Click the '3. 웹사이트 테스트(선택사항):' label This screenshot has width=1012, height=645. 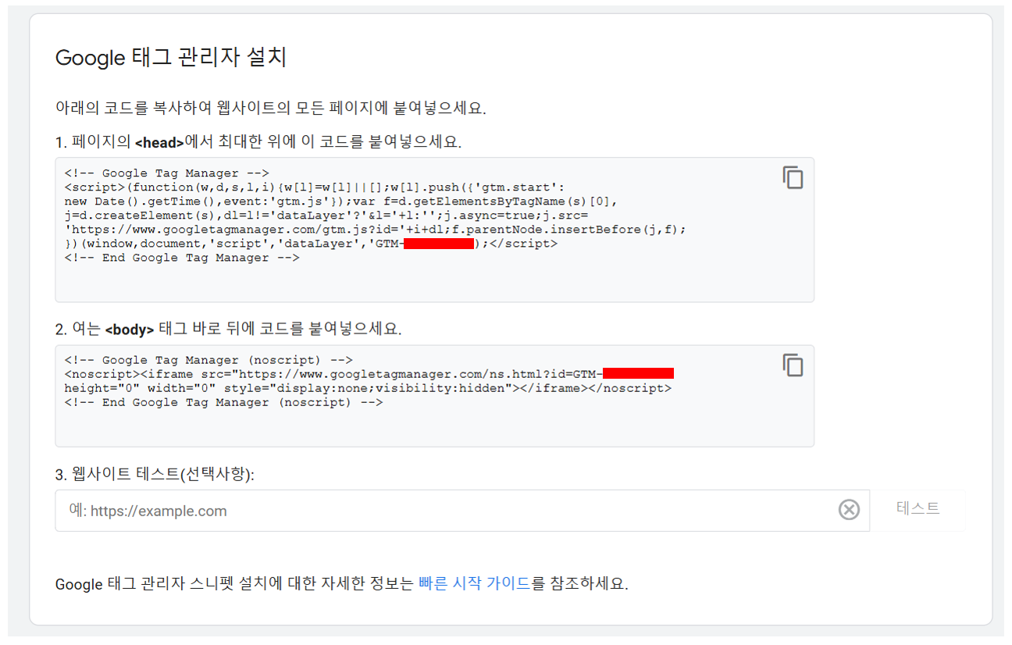(155, 474)
